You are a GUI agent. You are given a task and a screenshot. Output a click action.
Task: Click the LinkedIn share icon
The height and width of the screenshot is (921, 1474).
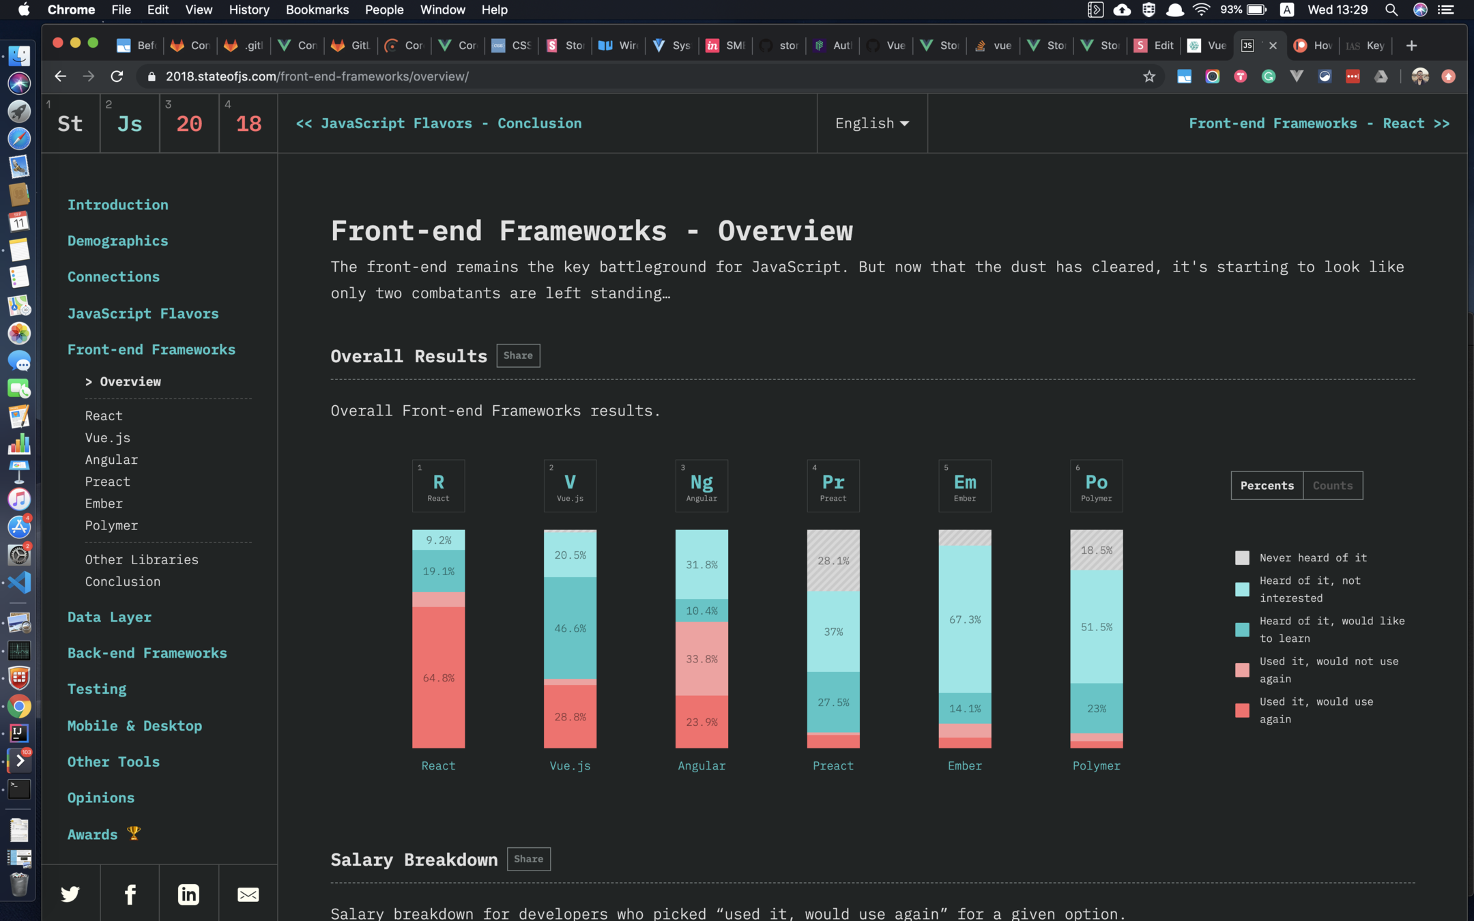(x=188, y=894)
